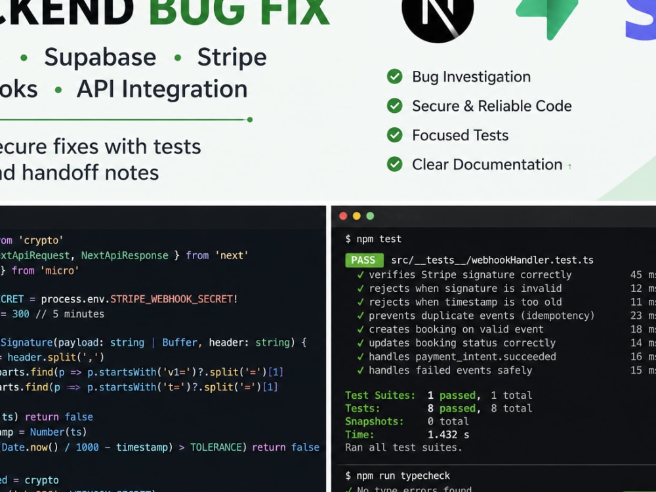Select the 'Secure & Reliable Code' text
Image resolution: width=656 pixels, height=492 pixels.
pyautogui.click(x=492, y=106)
